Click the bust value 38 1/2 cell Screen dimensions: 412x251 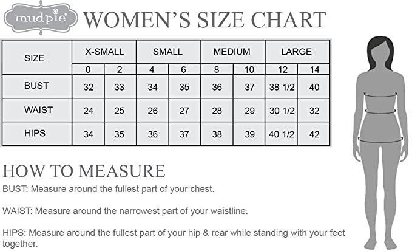[282, 87]
